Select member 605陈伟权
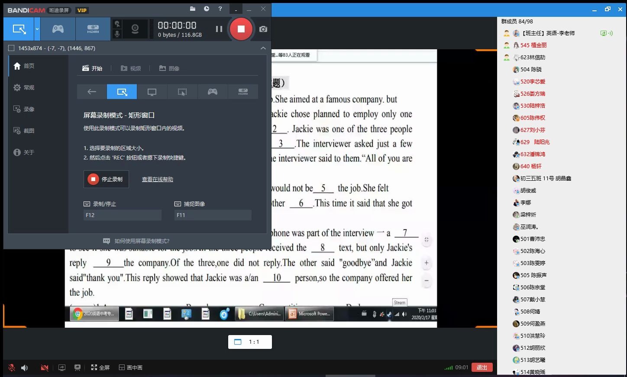This screenshot has width=627, height=377. click(x=562, y=118)
